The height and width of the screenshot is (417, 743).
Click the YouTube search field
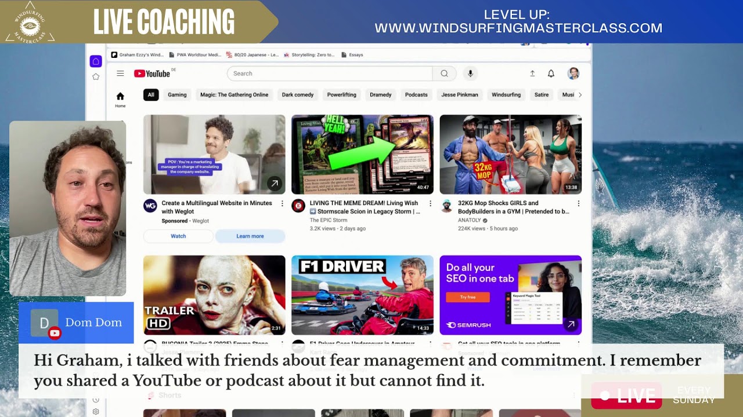click(330, 74)
